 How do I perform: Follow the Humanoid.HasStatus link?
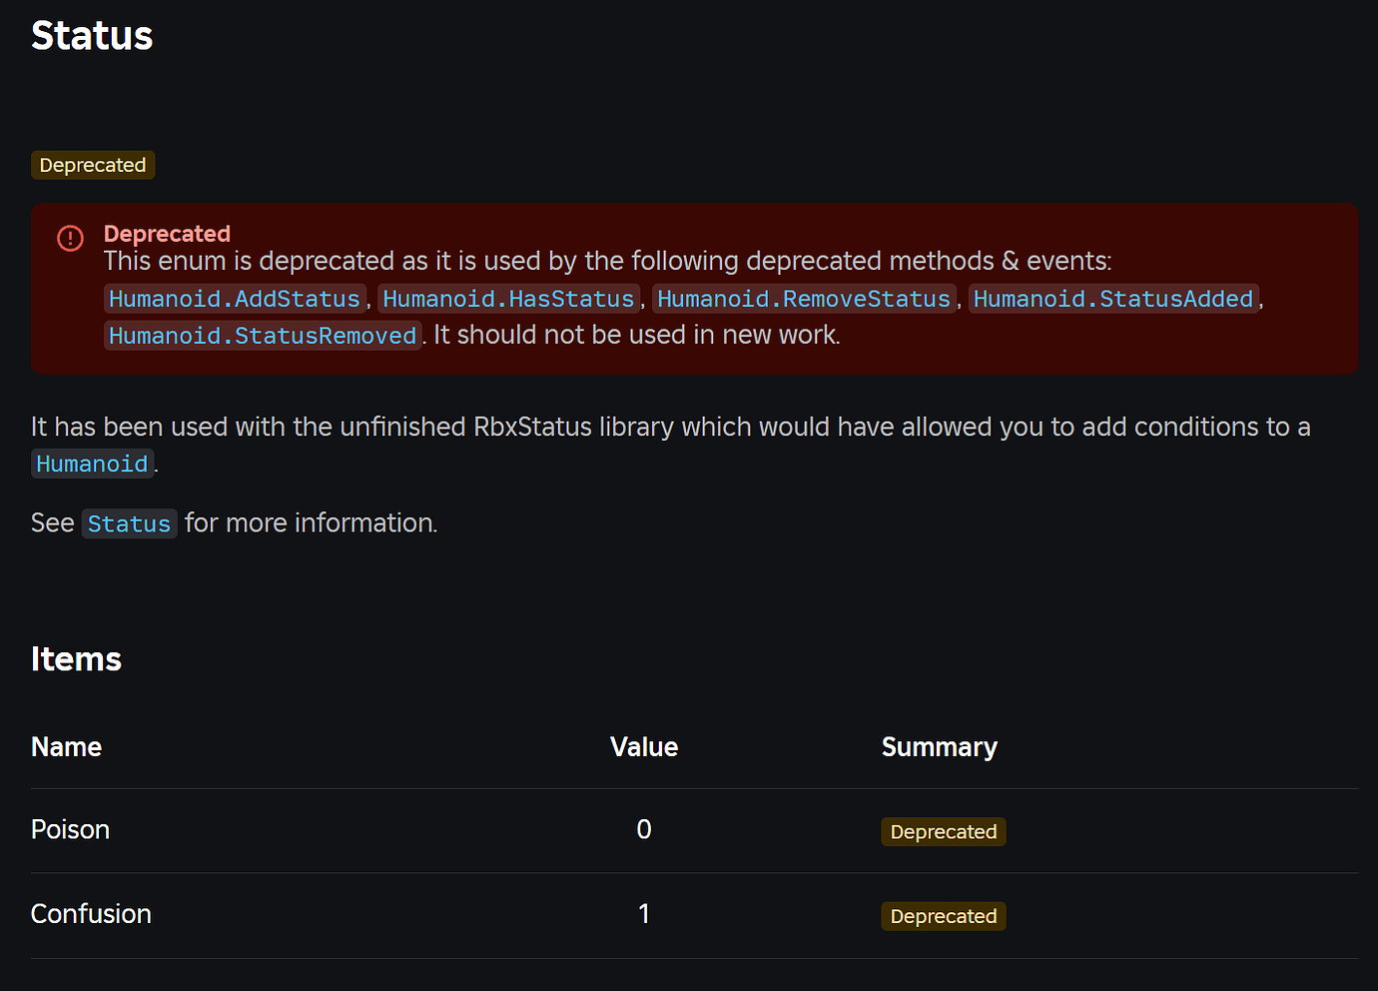pos(509,299)
